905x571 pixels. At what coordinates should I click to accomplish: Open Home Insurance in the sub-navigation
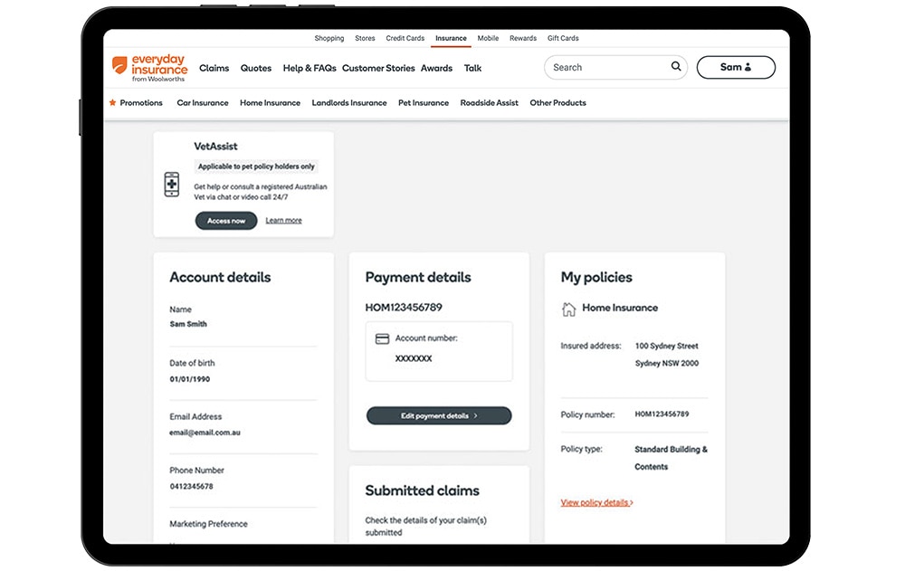click(270, 103)
